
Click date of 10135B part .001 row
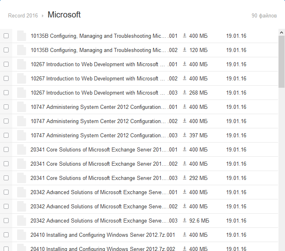point(236,36)
